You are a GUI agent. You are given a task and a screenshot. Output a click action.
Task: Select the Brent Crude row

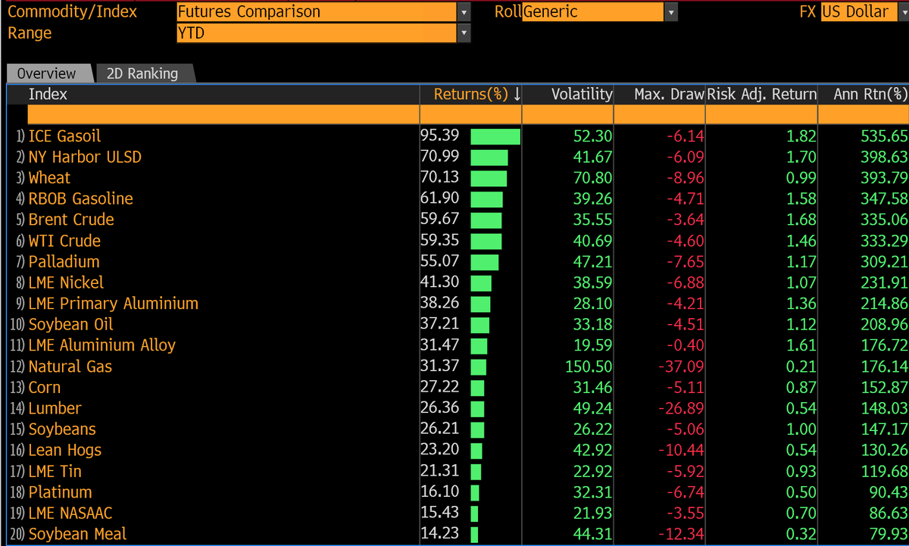tap(458, 220)
